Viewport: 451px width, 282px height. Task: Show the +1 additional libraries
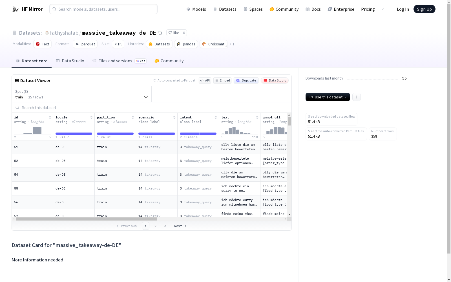click(232, 44)
